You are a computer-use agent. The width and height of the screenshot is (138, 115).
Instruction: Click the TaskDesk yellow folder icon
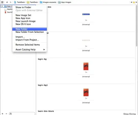click(28, 2)
